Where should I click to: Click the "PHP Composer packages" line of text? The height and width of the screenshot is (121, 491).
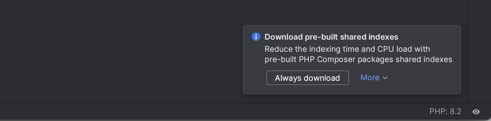point(358,59)
